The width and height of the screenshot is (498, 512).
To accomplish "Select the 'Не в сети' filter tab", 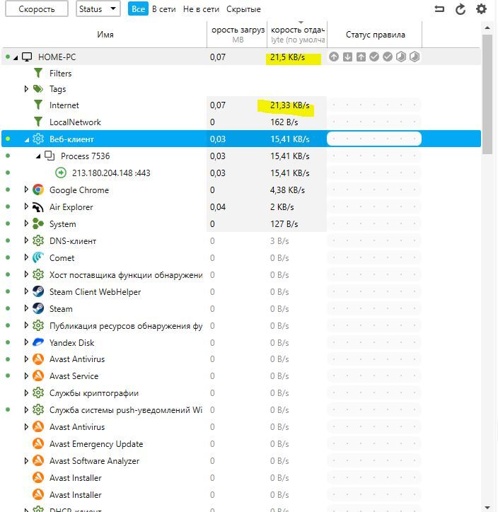I will tap(201, 9).
